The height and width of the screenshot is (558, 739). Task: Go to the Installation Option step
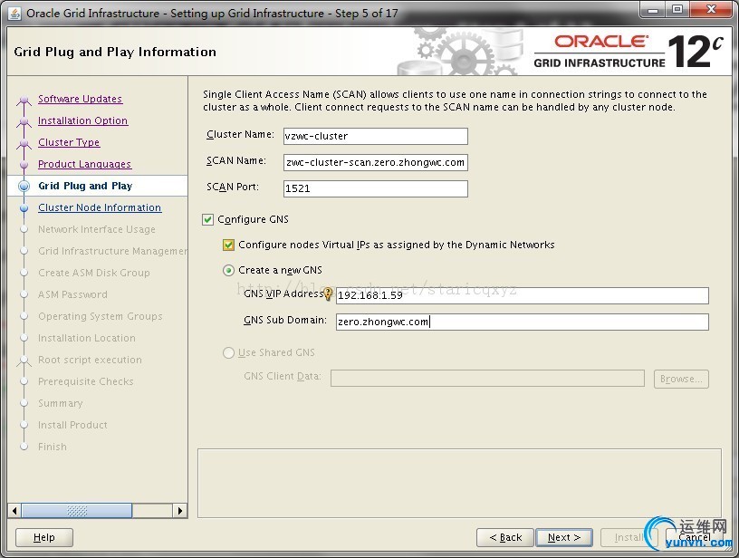pyautogui.click(x=82, y=120)
